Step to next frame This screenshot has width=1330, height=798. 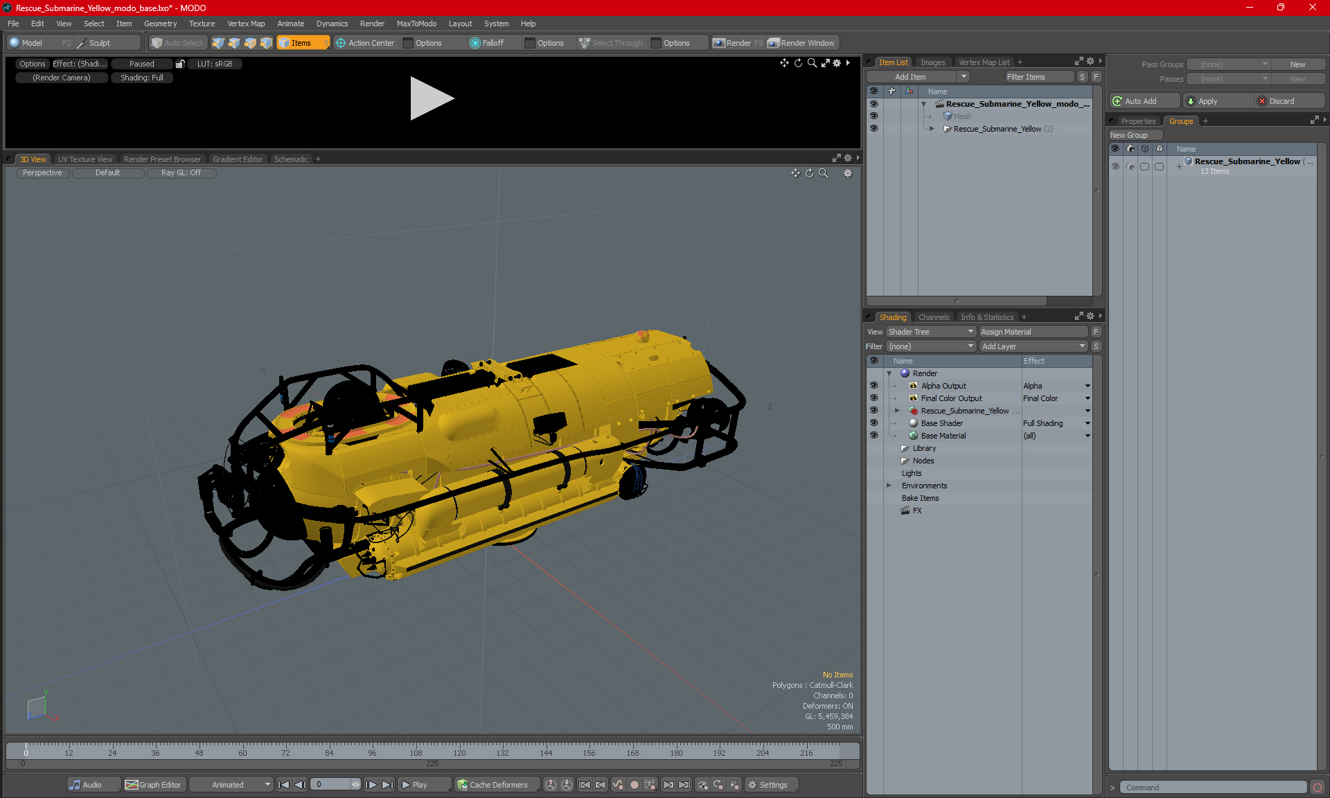[x=371, y=785]
